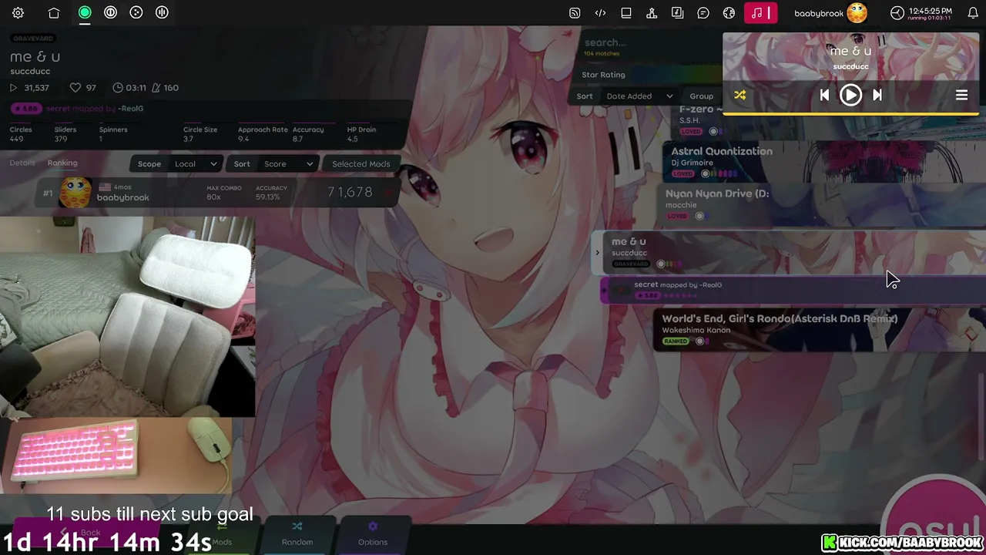Click the song length clock icon
Image resolution: width=986 pixels, height=555 pixels.
[x=118, y=88]
